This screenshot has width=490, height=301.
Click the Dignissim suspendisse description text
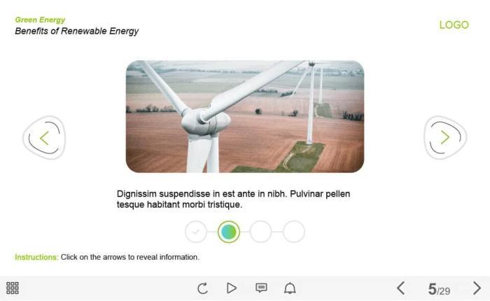233,199
